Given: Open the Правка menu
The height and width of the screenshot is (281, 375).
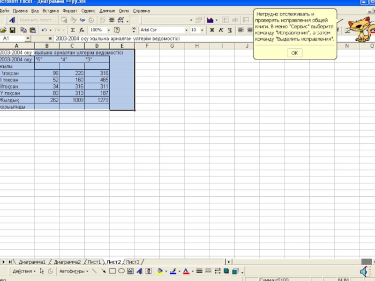Looking at the screenshot, I should point(20,11).
